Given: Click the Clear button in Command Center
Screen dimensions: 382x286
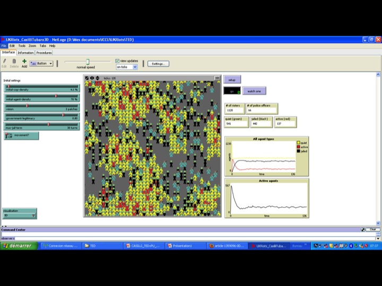Looking at the screenshot, I should pos(373,229).
